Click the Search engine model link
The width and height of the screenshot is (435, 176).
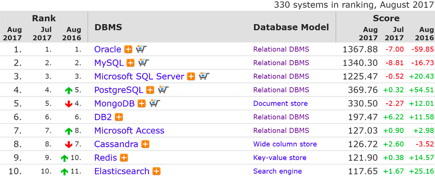click(x=277, y=171)
